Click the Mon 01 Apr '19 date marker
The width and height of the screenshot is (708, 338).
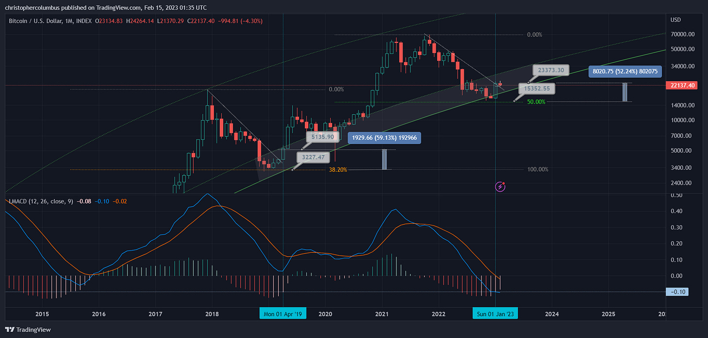[x=283, y=314]
